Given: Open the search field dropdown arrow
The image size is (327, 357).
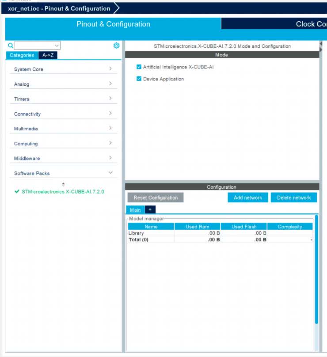Looking at the screenshot, I should 57,46.
